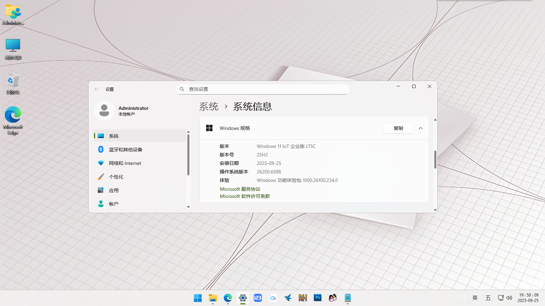Click the apps icon beside 应用

pos(101,190)
